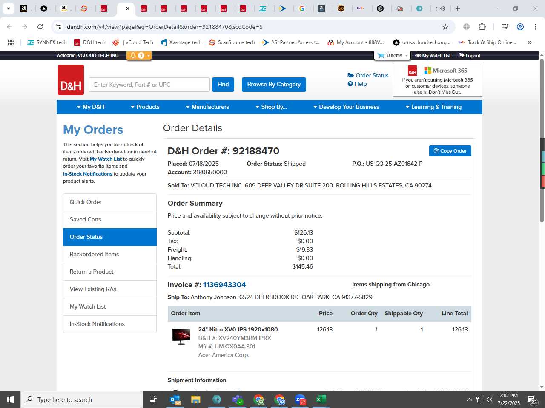
Task: Expand the Shop By... menu
Action: coord(271,107)
